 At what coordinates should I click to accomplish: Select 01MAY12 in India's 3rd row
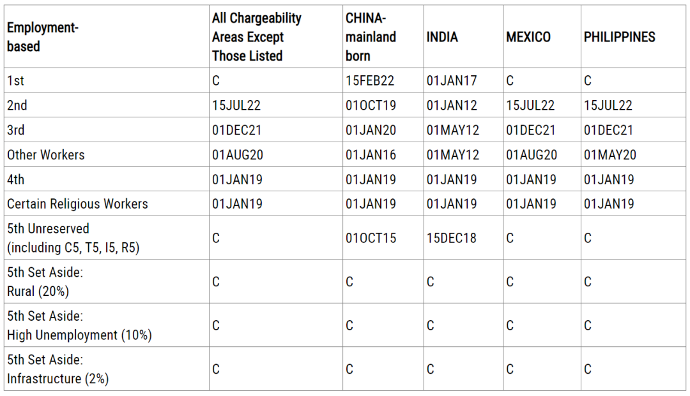[453, 130]
